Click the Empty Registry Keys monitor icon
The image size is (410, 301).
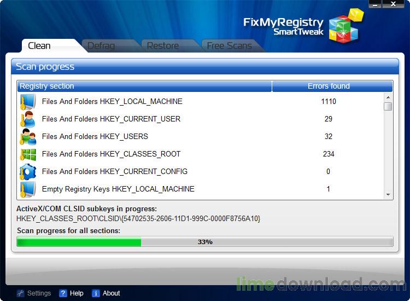coord(28,189)
